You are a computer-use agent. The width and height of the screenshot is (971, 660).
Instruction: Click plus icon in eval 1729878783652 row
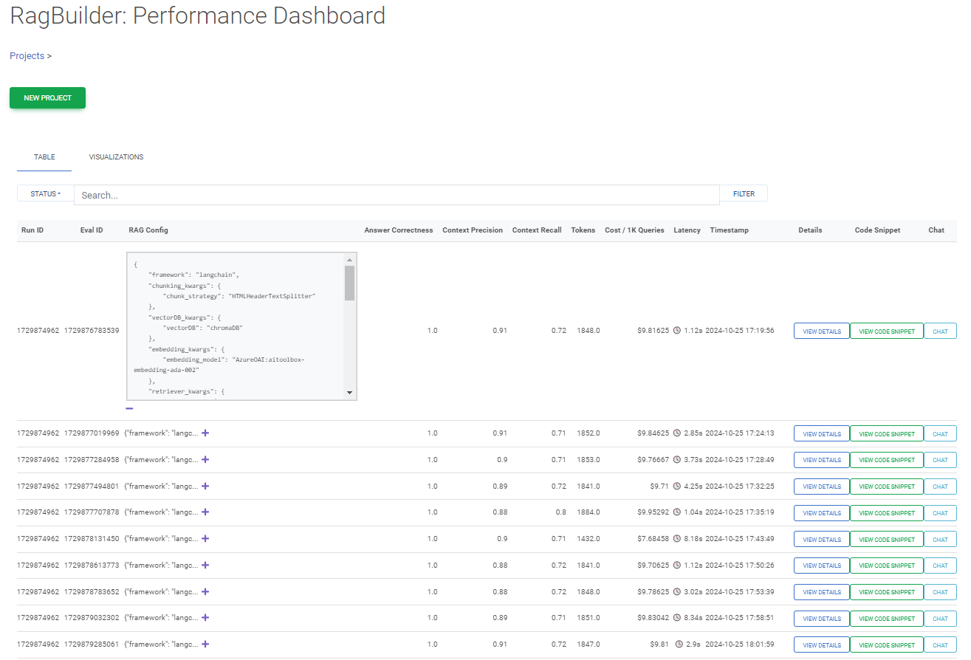pyautogui.click(x=205, y=592)
